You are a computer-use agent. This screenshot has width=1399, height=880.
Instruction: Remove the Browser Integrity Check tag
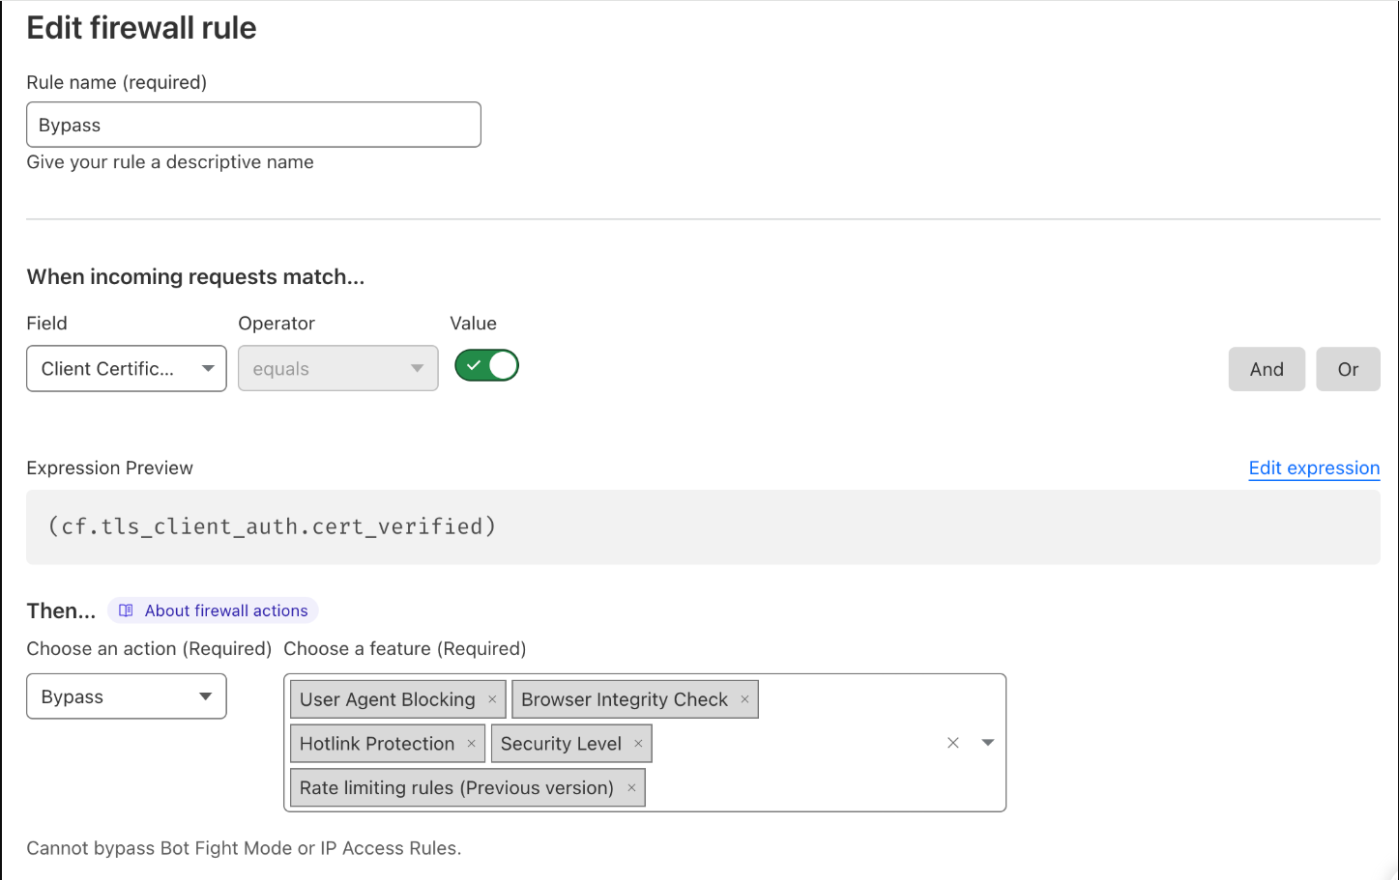tap(744, 699)
